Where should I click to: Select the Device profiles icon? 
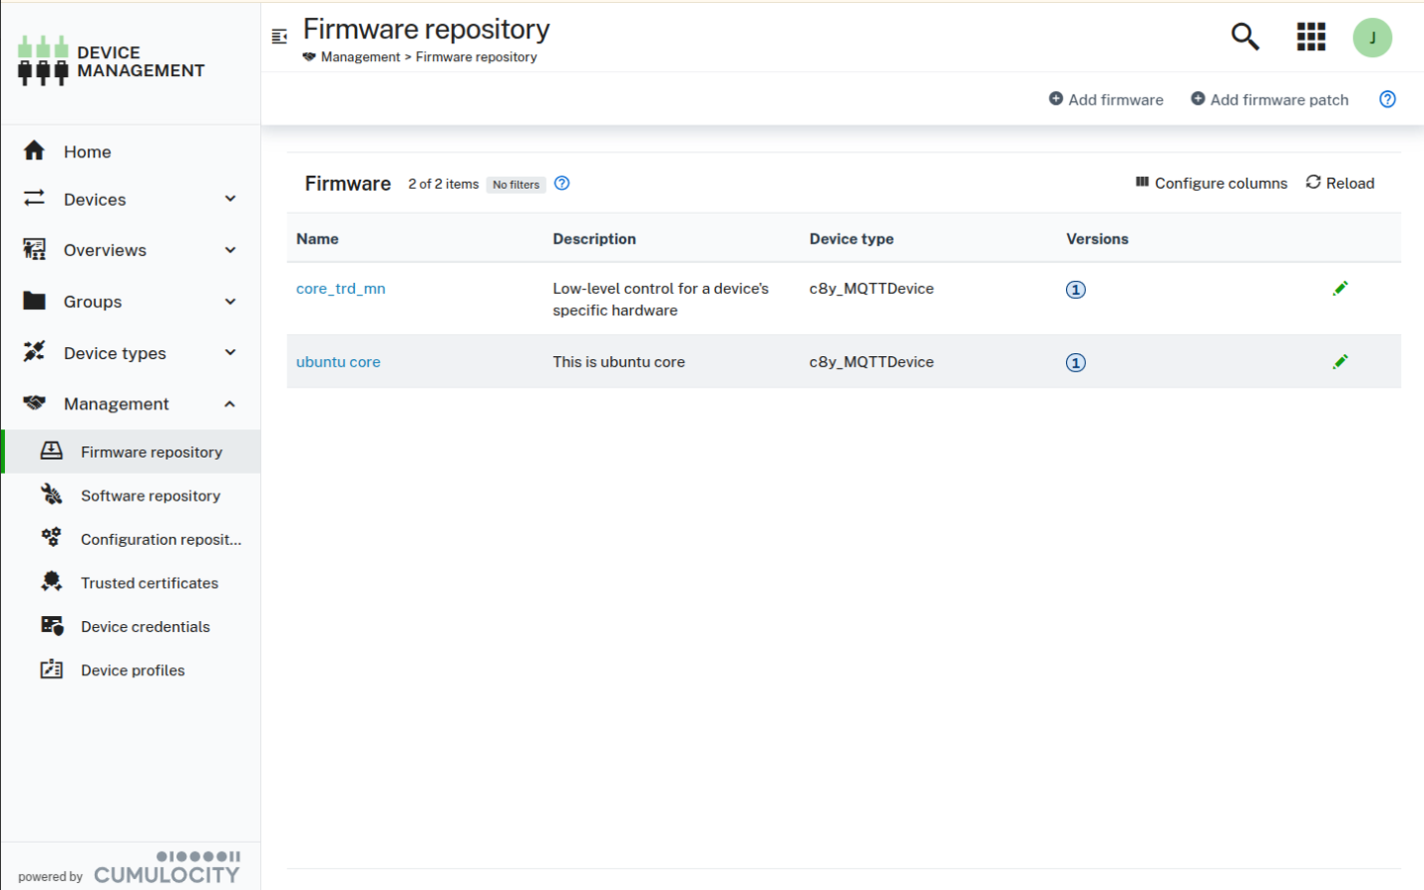click(52, 669)
